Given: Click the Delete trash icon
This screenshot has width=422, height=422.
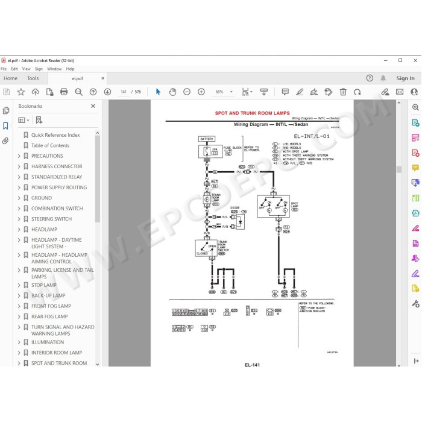Looking at the screenshot, I should pos(343,92).
